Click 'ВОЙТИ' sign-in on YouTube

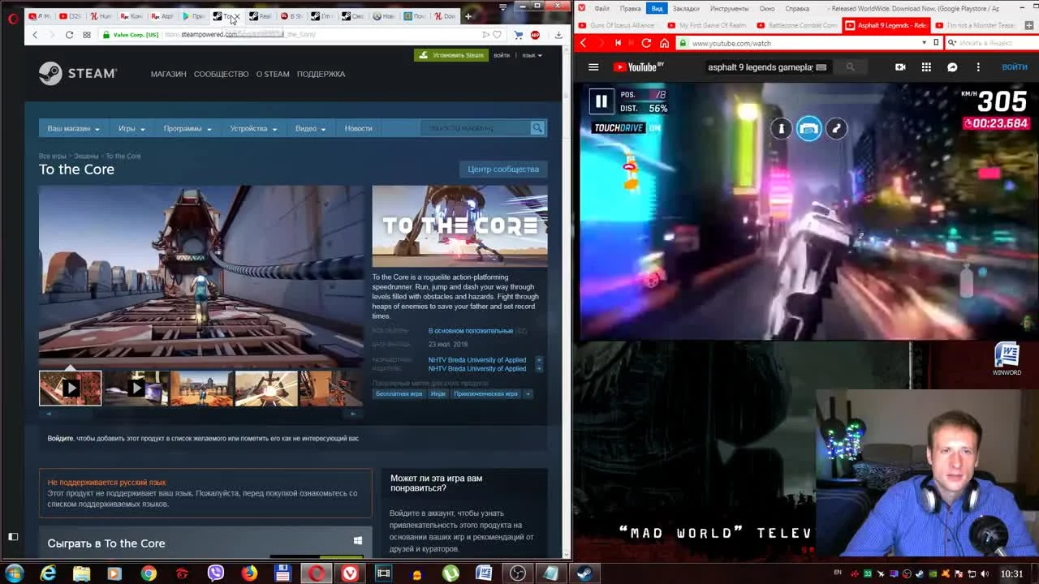pyautogui.click(x=1015, y=67)
